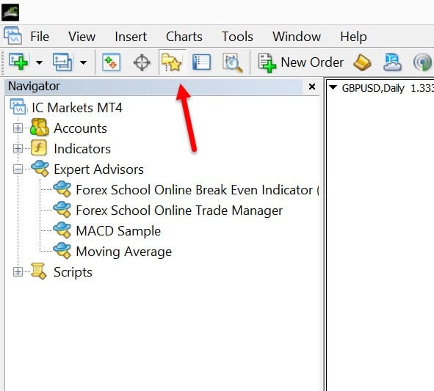The image size is (434, 391).
Task: Open the Charts menu
Action: 184,37
